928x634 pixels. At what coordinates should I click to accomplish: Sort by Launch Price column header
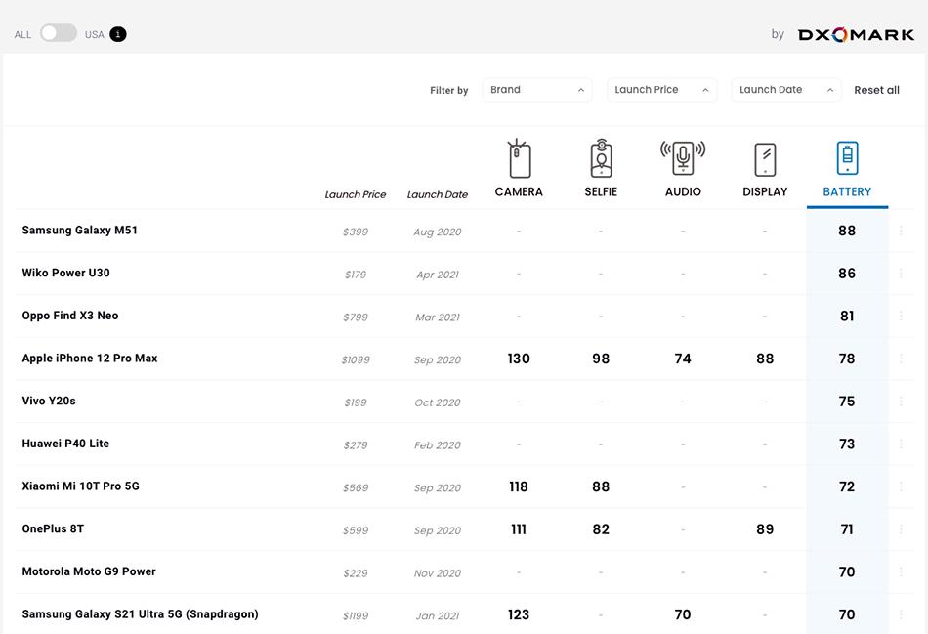356,194
